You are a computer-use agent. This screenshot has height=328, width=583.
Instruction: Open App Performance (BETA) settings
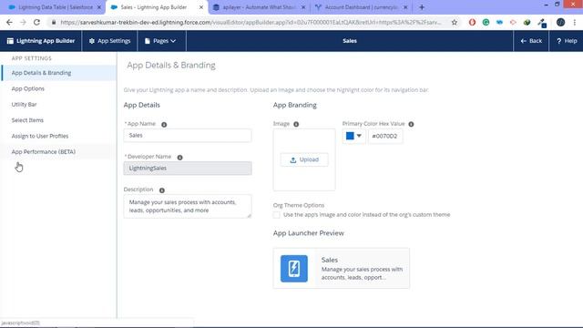tap(58, 152)
